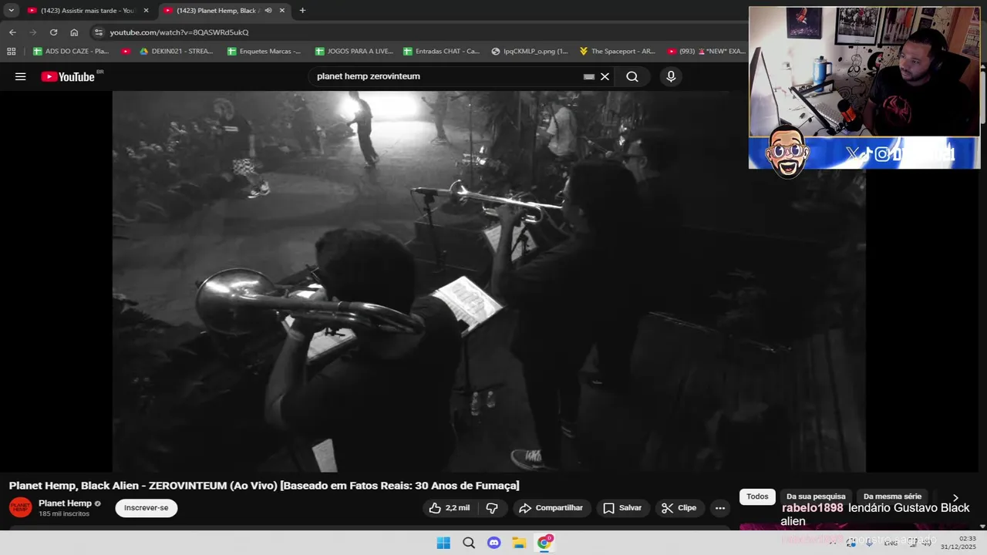Image resolution: width=987 pixels, height=555 pixels.
Task: Open Enquetes Marcas bookmark
Action: [264, 51]
